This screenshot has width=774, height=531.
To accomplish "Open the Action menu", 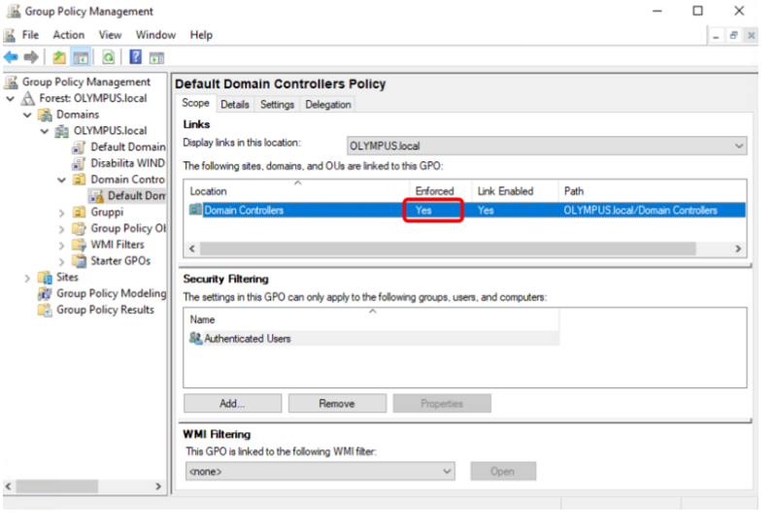I will pos(68,35).
